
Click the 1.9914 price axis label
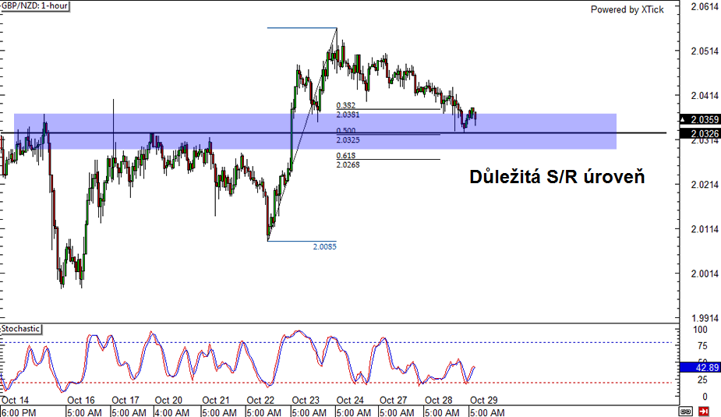pos(705,318)
